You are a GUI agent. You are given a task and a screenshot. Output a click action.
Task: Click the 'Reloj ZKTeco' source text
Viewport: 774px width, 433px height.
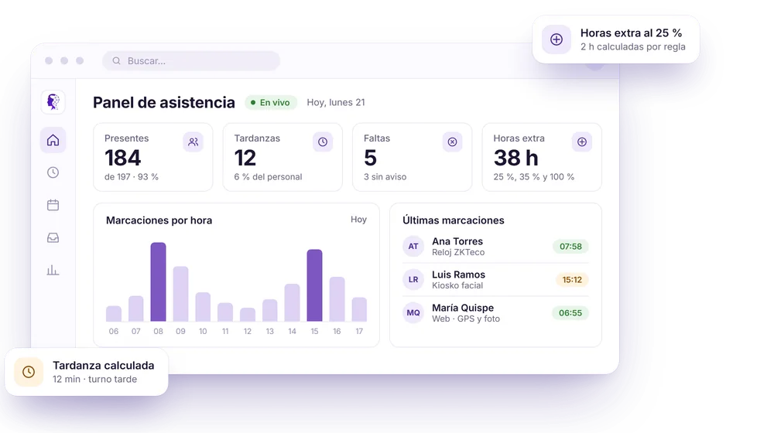pos(458,252)
